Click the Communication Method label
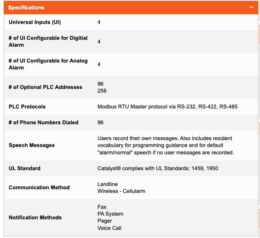260x238 pixels. (39, 187)
